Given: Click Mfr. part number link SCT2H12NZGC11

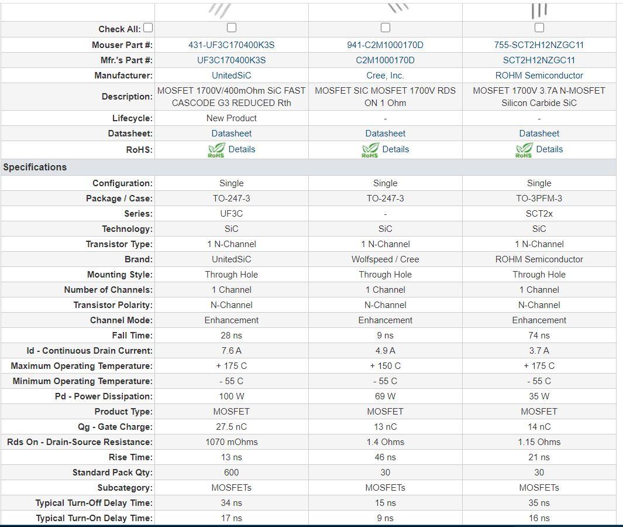Looking at the screenshot, I should click(x=539, y=60).
